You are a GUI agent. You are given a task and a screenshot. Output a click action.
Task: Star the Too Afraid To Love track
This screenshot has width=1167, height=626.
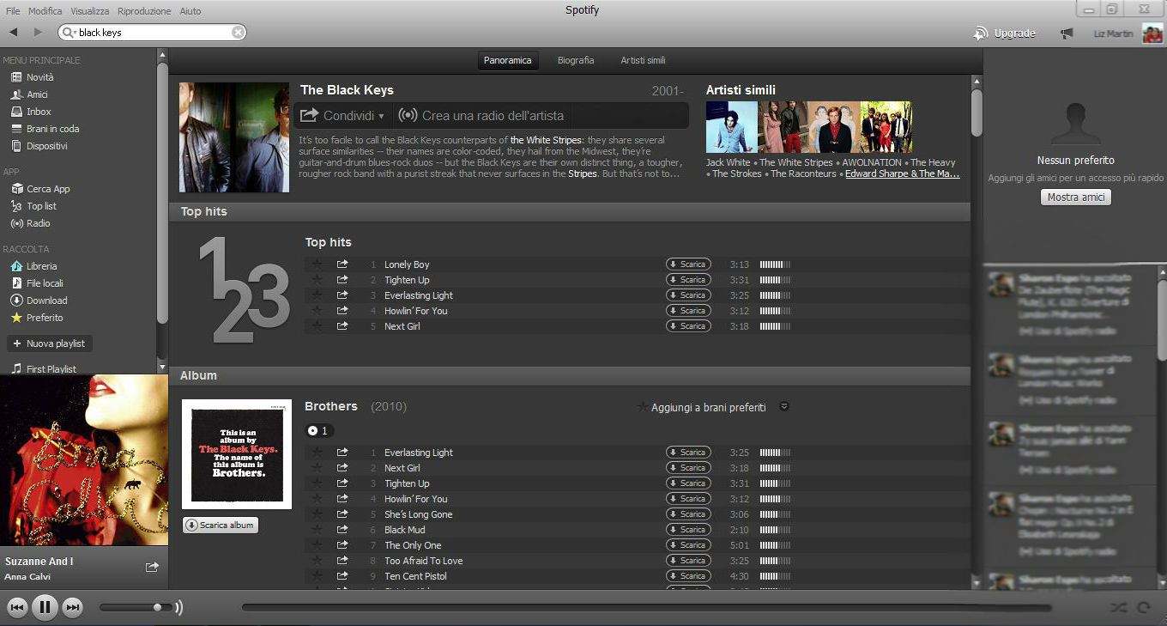pos(317,561)
